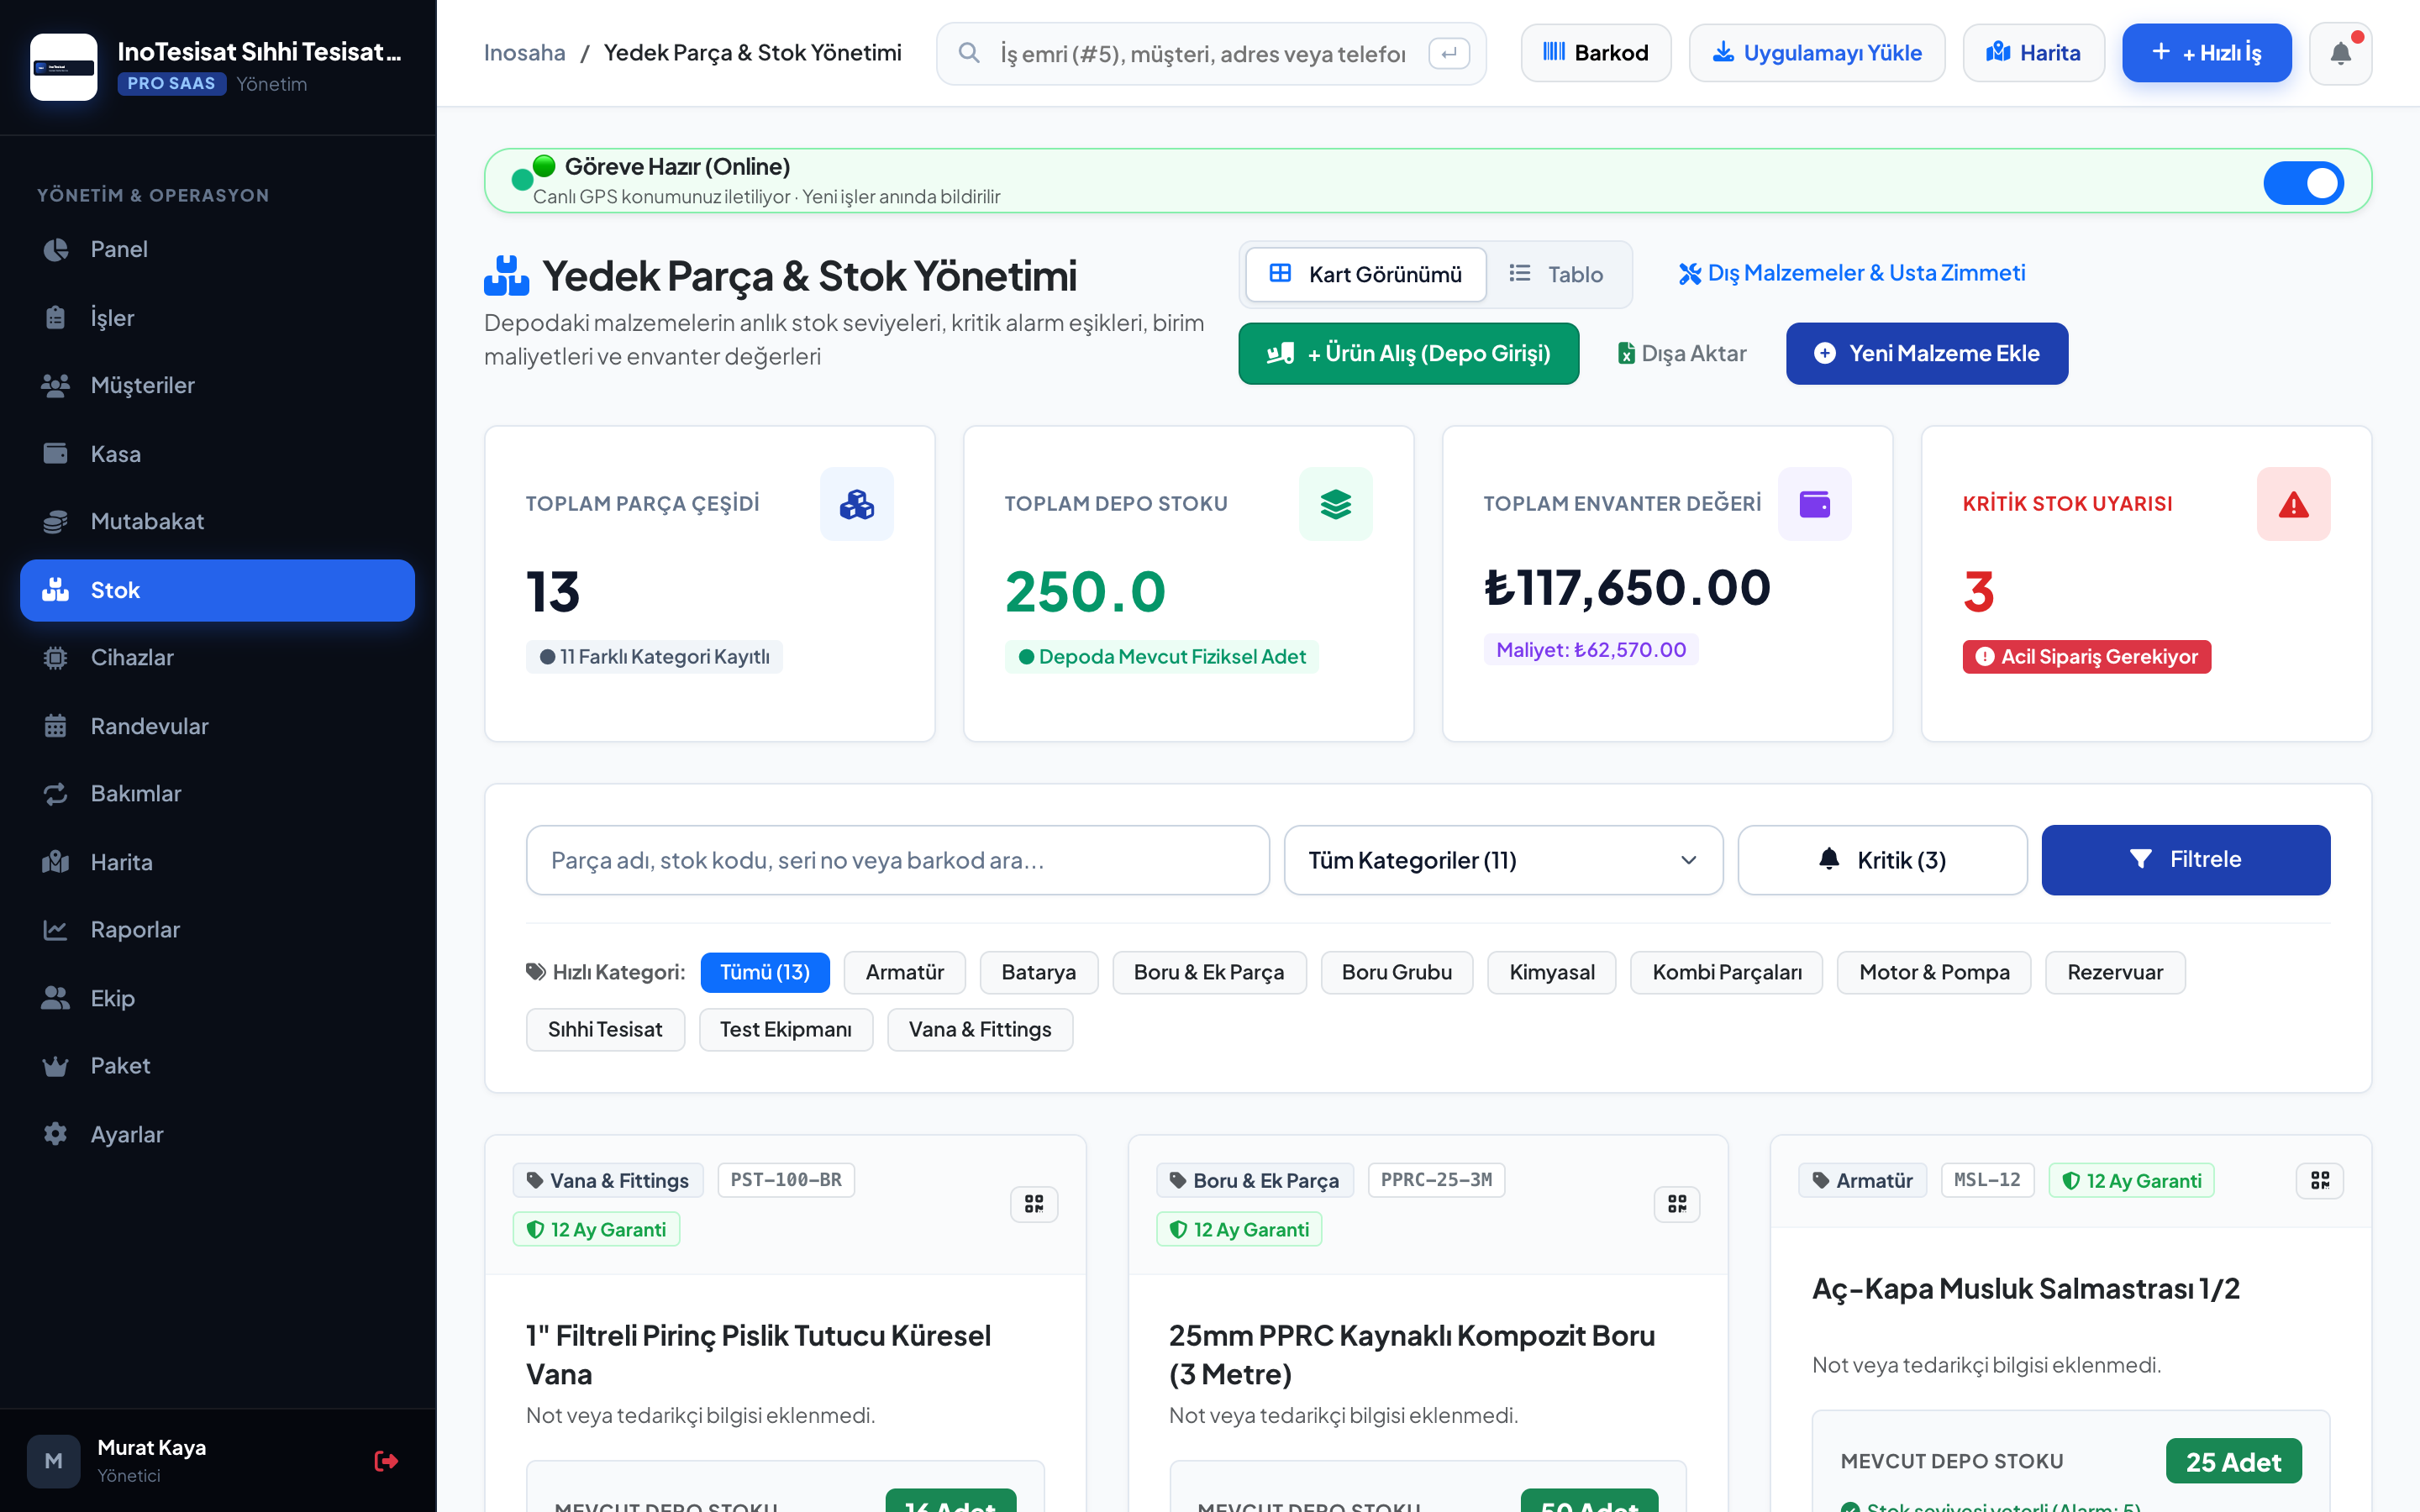The height and width of the screenshot is (1512, 2420).
Task: Focus the top work order search field
Action: [1210, 53]
